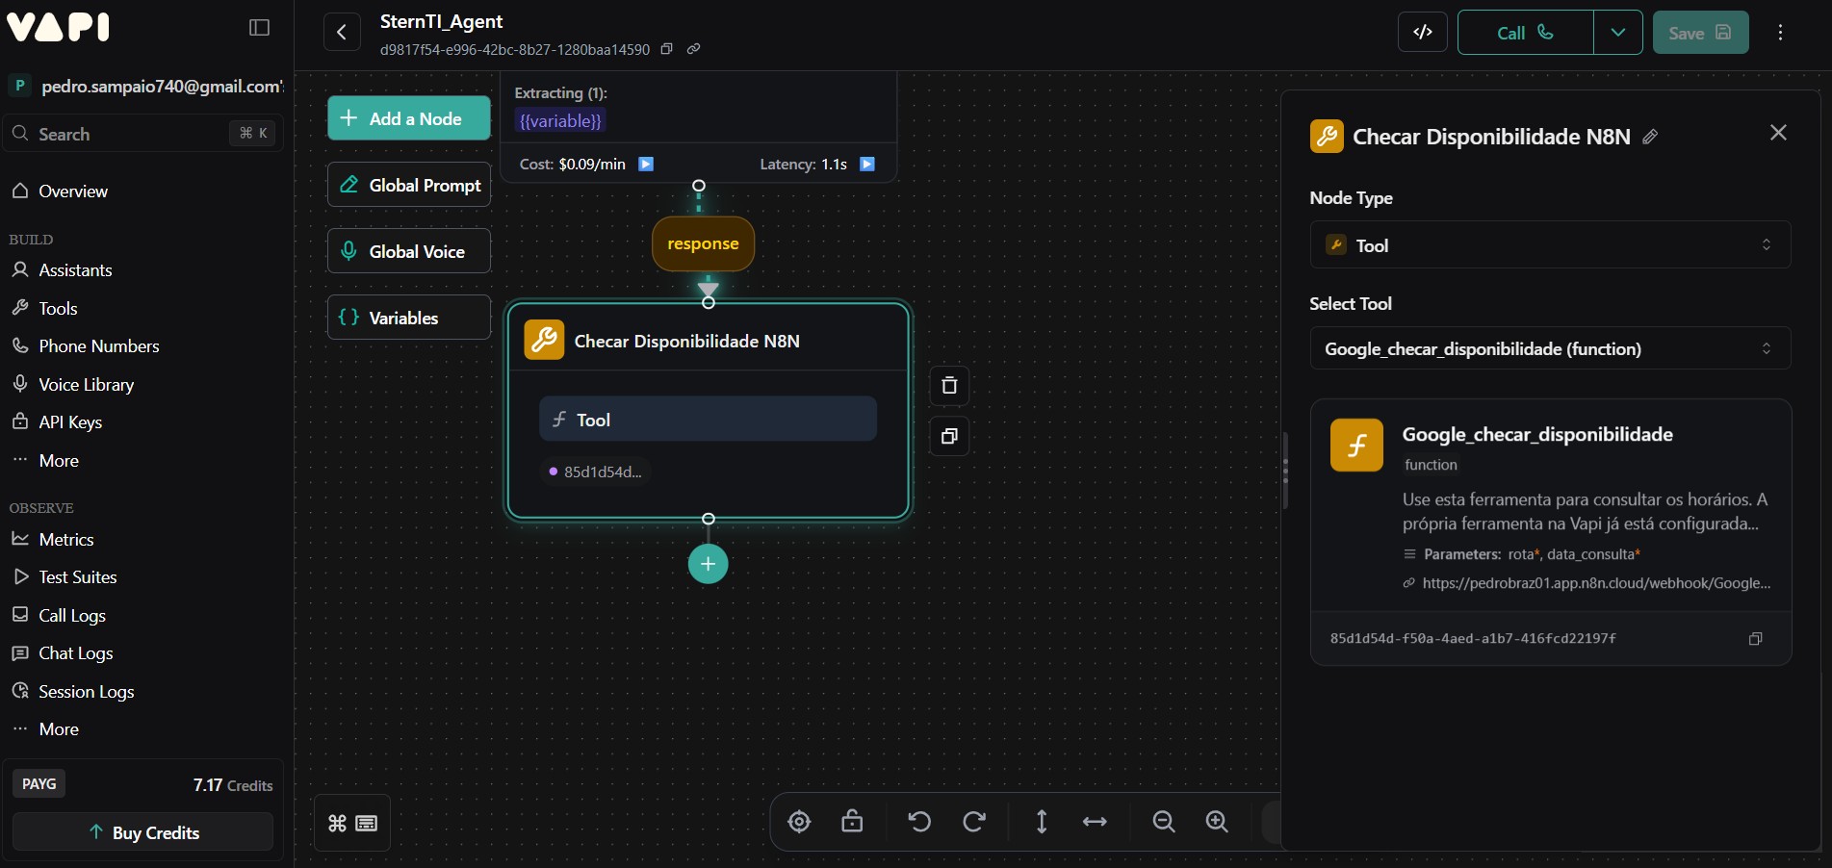Click the redo arrow in canvas toolbar

974,822
